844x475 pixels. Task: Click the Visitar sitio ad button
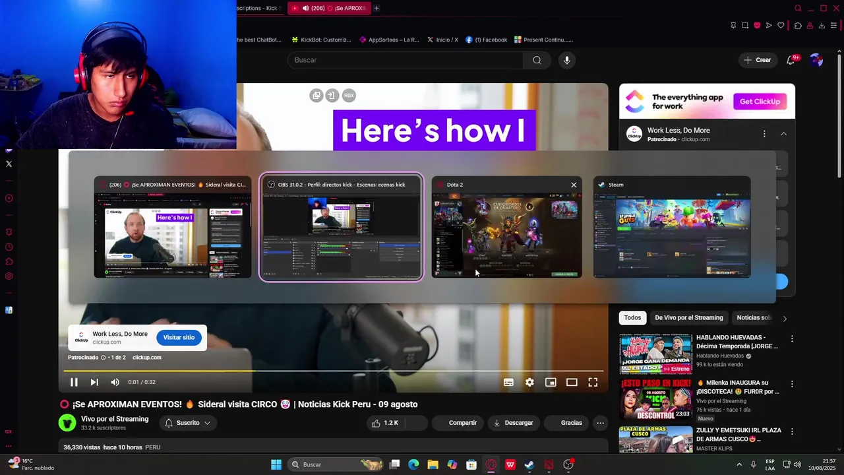point(179,337)
